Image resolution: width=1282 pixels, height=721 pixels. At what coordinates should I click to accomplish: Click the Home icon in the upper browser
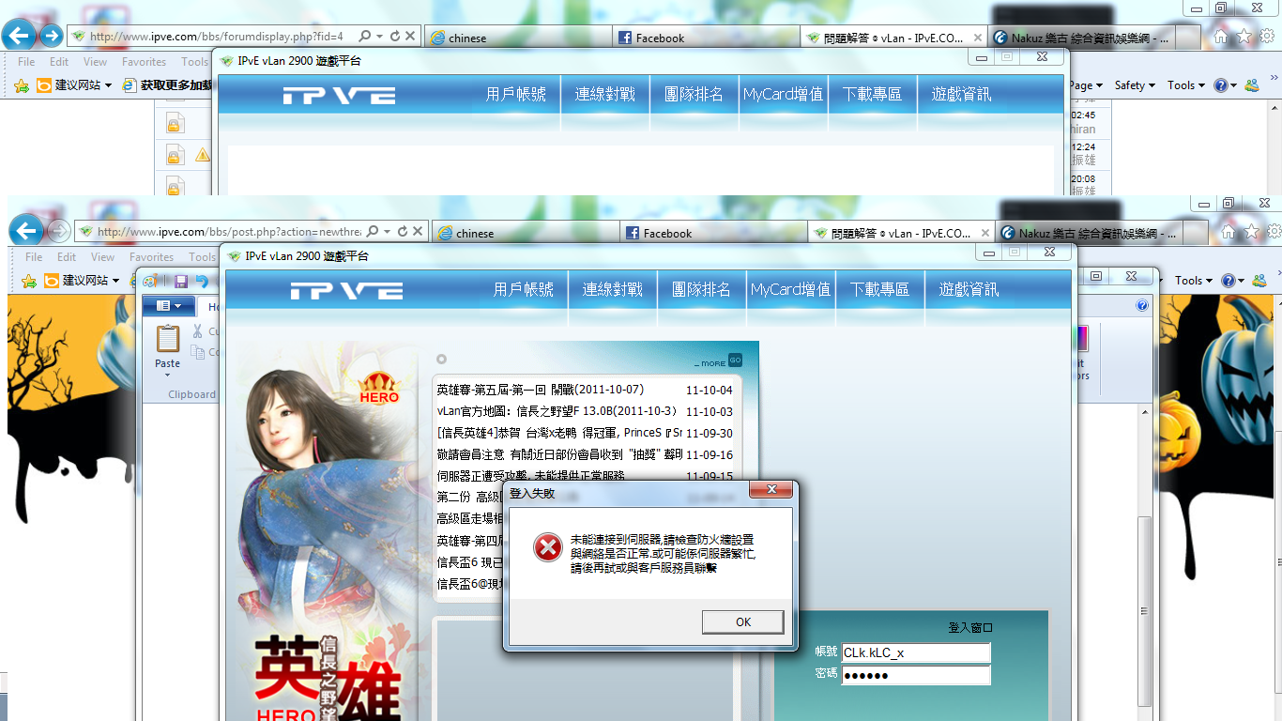point(1221,36)
